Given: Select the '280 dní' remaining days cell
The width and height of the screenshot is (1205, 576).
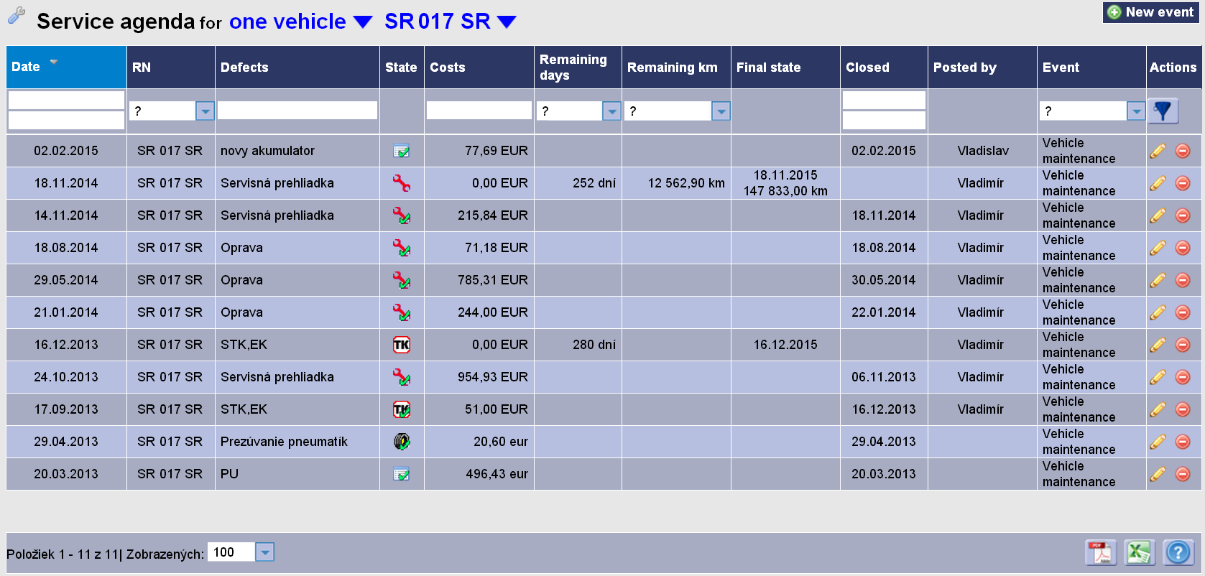Looking at the screenshot, I should click(578, 345).
